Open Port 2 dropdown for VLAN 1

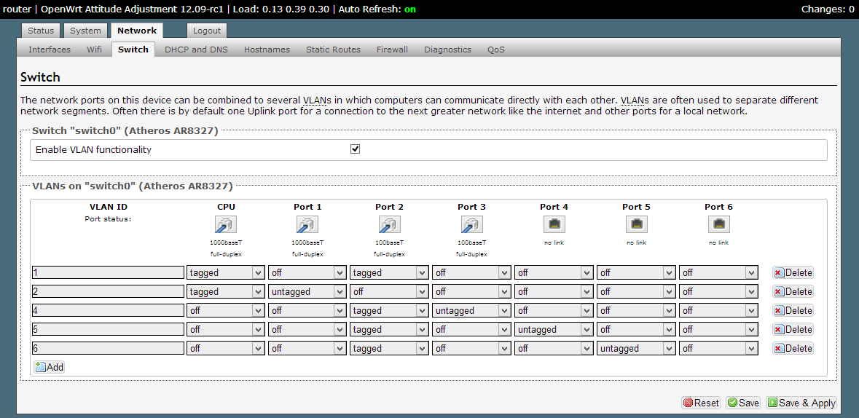390,273
